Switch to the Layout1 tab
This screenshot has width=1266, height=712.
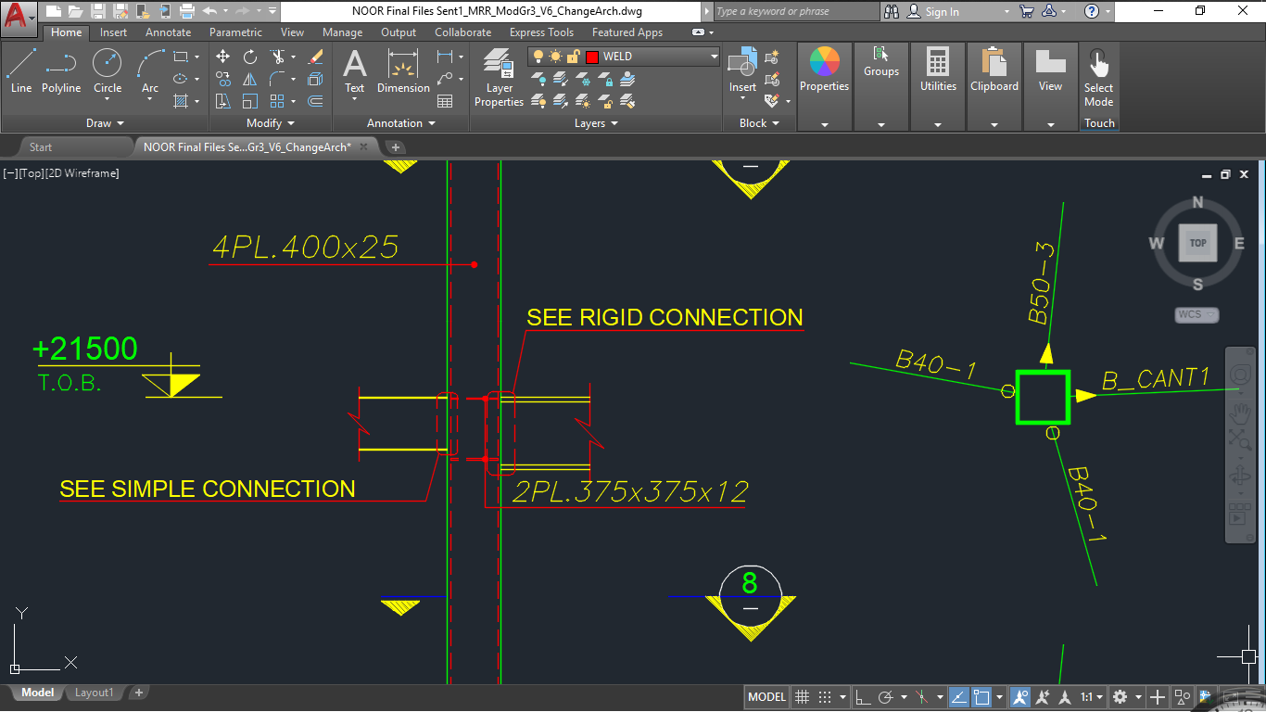point(94,693)
